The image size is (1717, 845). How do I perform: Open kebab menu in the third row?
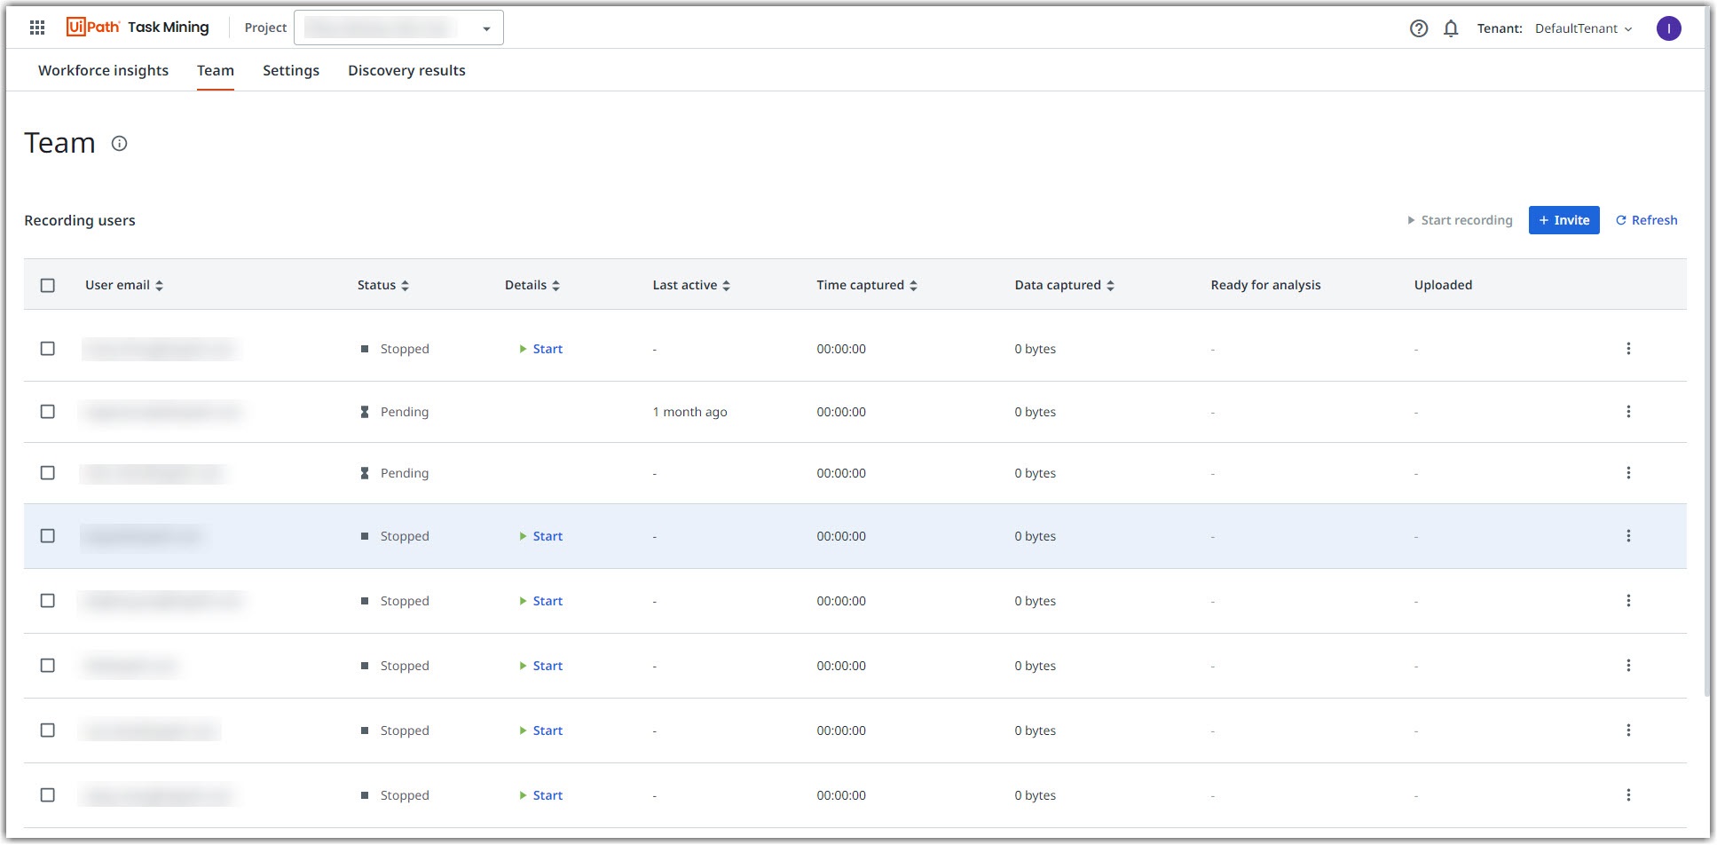click(x=1628, y=473)
